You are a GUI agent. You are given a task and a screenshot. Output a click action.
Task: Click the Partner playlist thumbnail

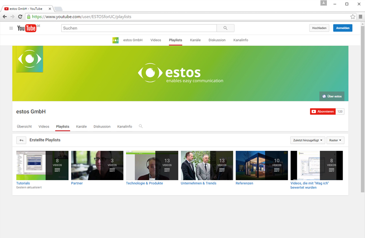tap(97, 165)
